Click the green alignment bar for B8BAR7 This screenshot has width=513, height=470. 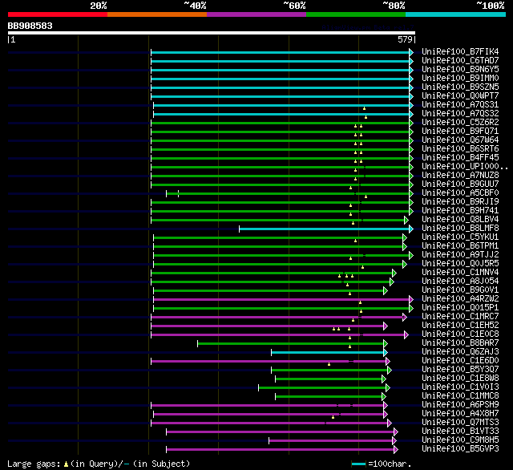[290, 343]
